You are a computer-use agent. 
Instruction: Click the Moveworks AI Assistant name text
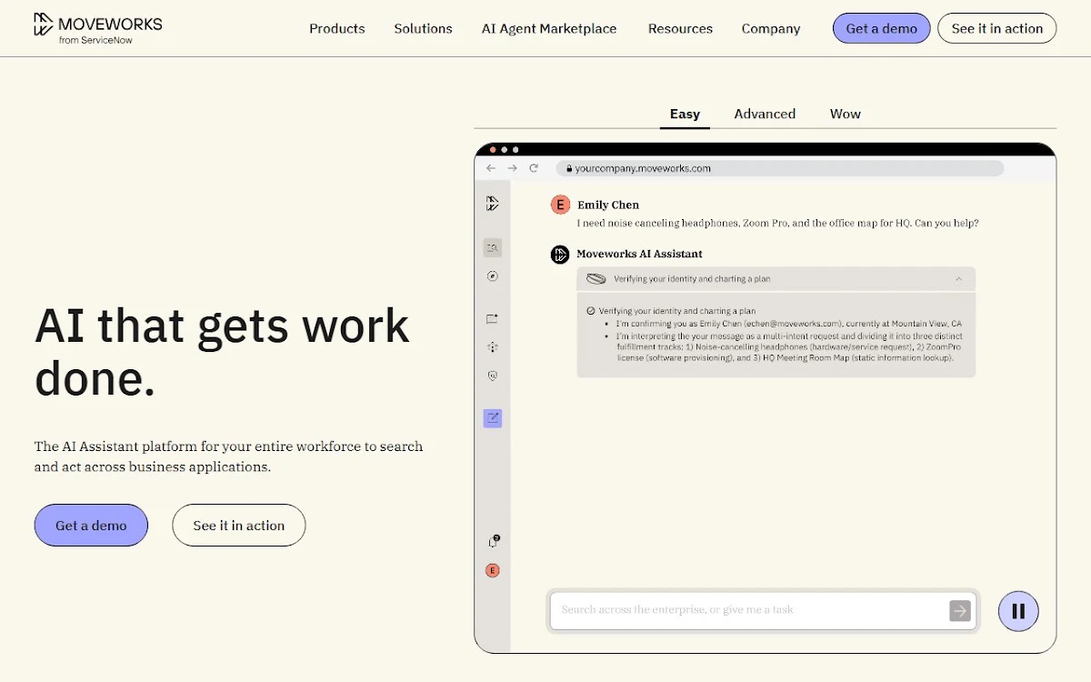(x=639, y=254)
